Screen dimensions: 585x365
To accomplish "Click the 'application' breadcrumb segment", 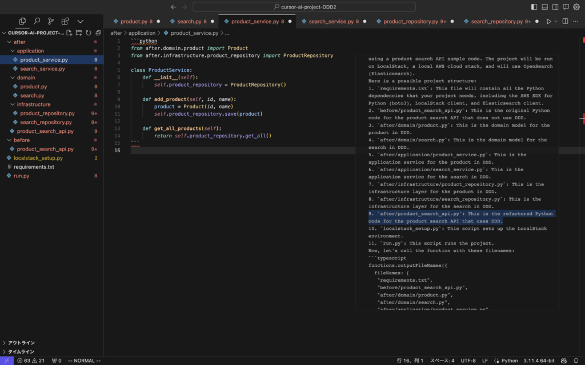I will click(142, 33).
